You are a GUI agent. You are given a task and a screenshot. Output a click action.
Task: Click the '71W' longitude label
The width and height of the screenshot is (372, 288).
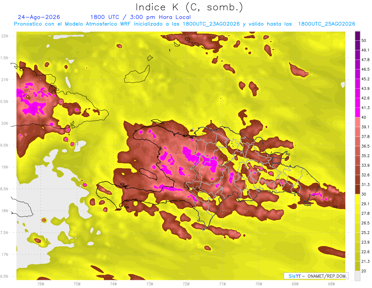coord(222,284)
